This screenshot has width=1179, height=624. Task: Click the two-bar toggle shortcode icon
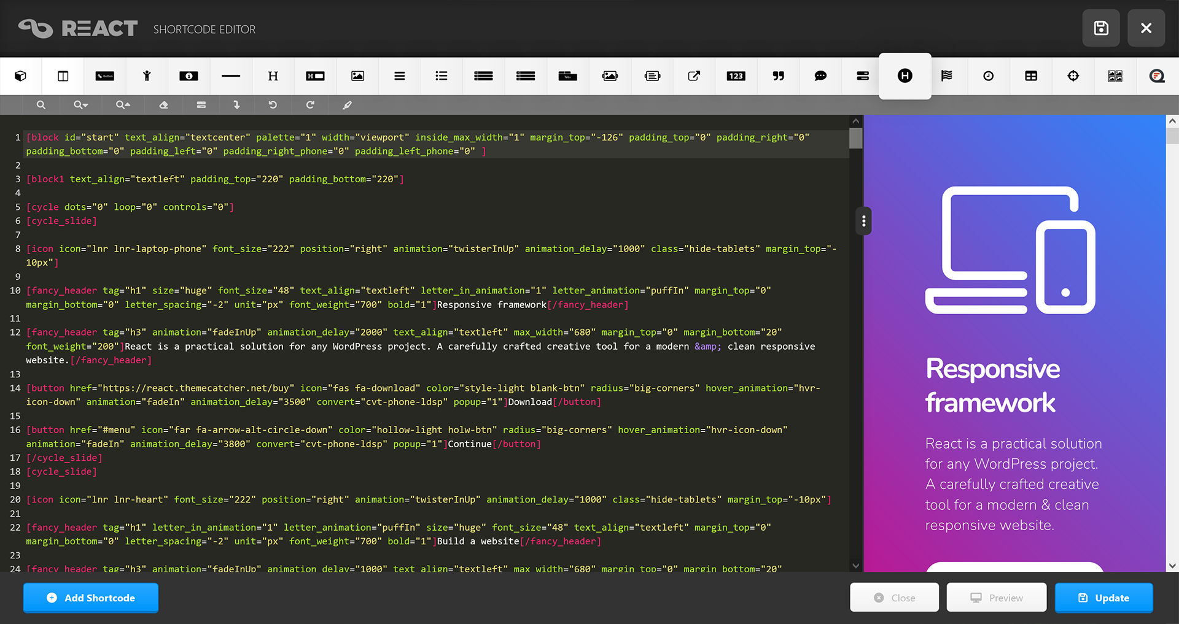click(863, 76)
